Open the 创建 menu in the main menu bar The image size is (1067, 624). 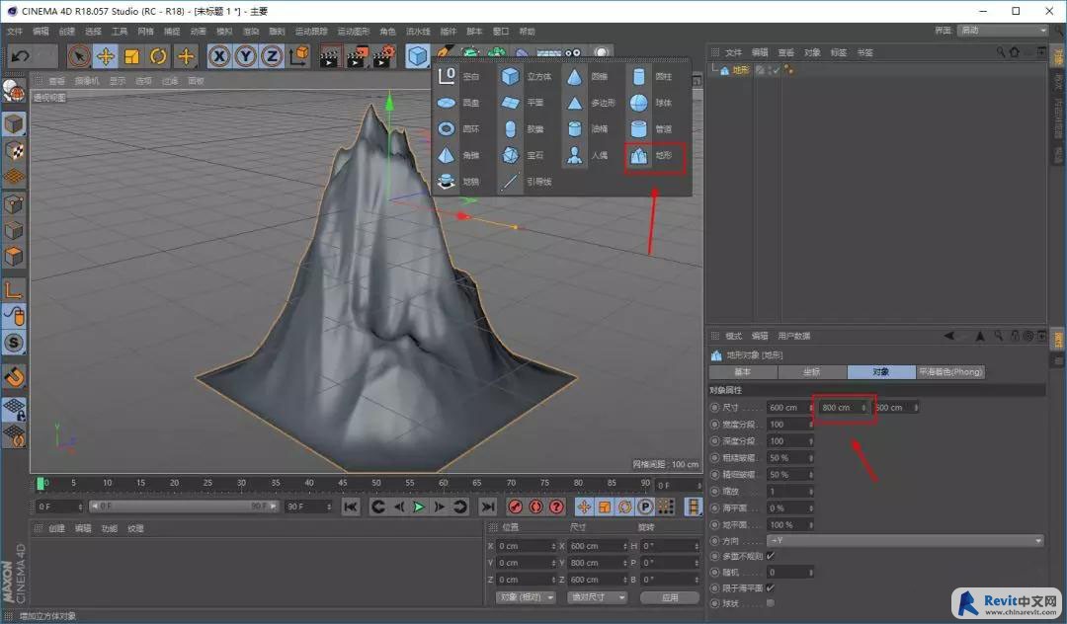[67, 32]
